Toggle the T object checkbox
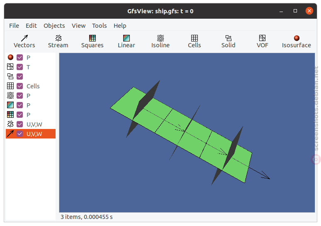 19,67
